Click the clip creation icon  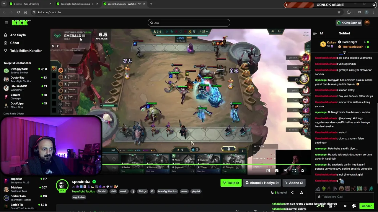pos(277,170)
